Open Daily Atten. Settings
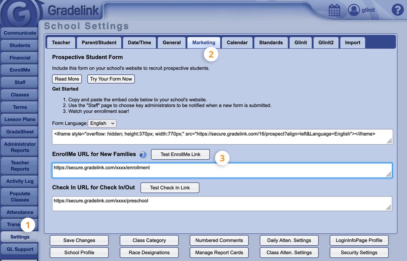407x261 pixels. coord(289,241)
